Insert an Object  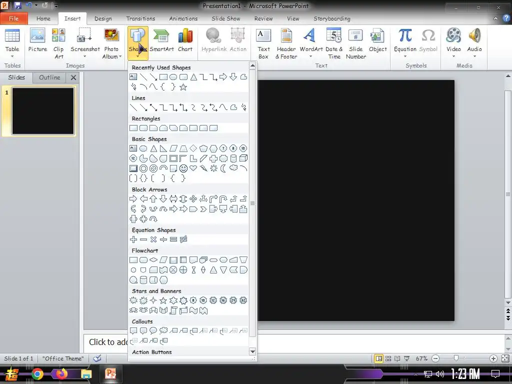pyautogui.click(x=378, y=40)
